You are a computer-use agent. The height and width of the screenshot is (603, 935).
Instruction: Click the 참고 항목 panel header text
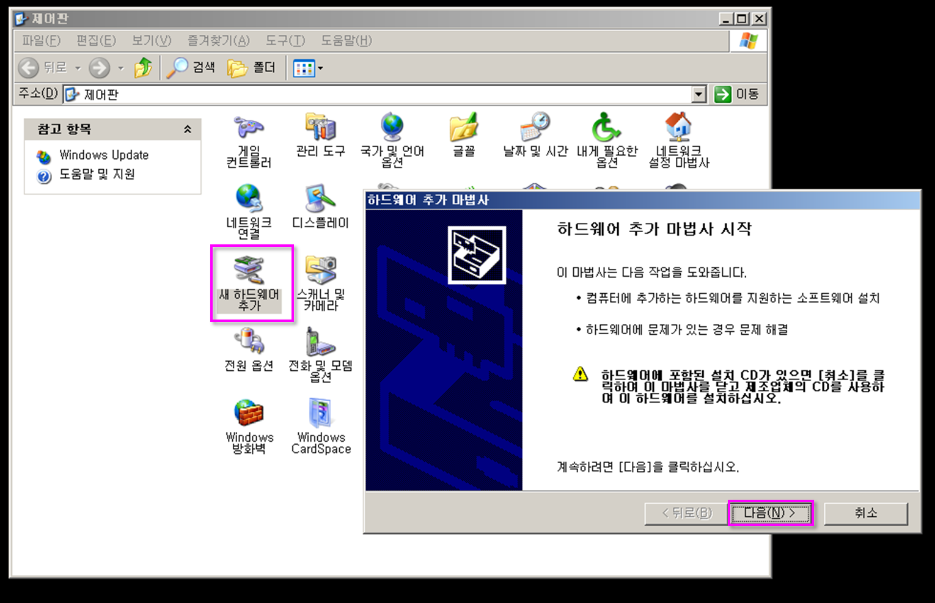[64, 129]
